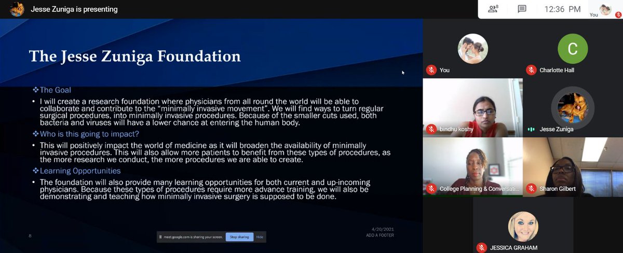Click the 'meet.google.com is sharing your screen' message
The height and width of the screenshot is (253, 623).
(x=192, y=237)
